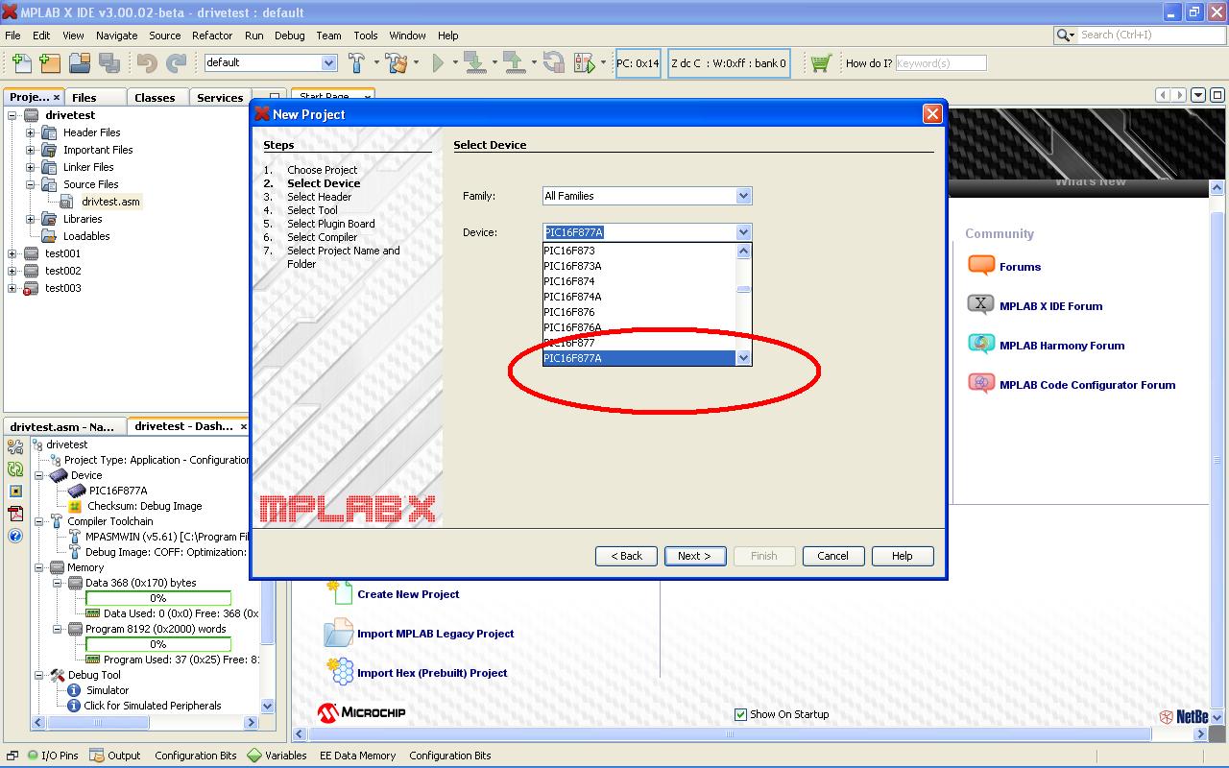Click the dashboard PDF datasheet icon

(x=15, y=514)
